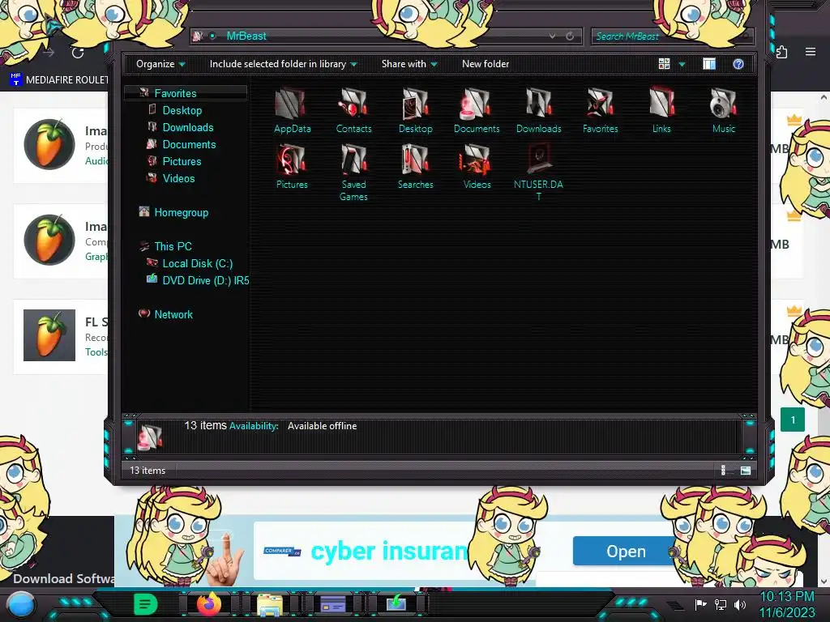
Task: Open the volume speaker tray icon
Action: tap(740, 604)
